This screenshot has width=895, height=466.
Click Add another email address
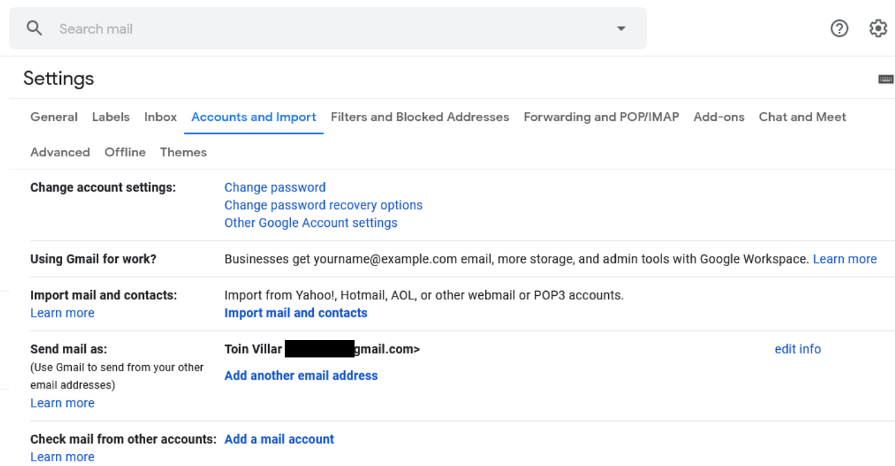point(301,375)
